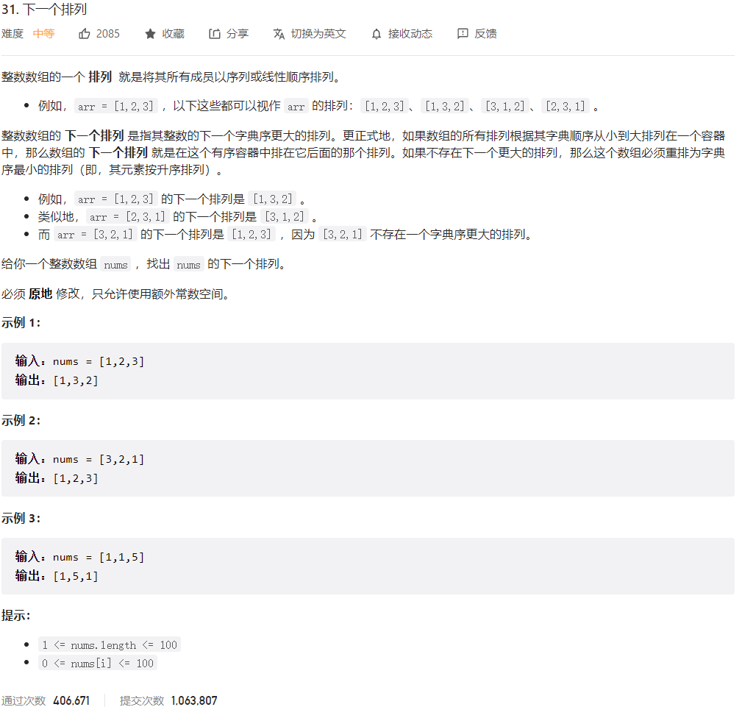This screenshot has height=707, width=742.
Task: Click the 提交次数 label
Action: click(142, 700)
